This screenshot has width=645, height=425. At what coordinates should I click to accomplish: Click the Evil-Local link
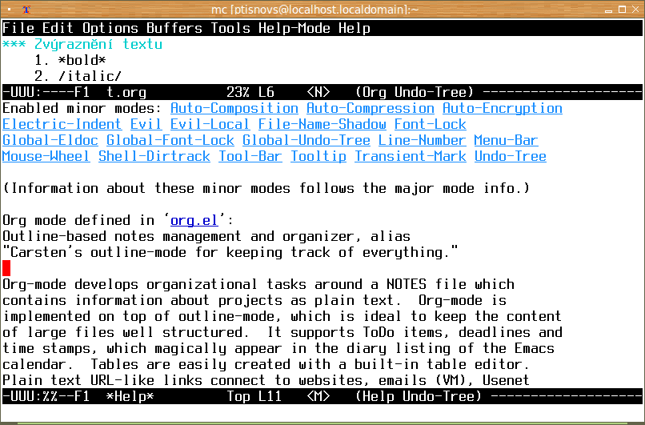point(210,124)
